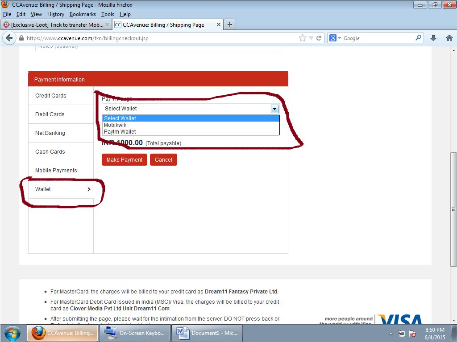457x342 pixels.
Task: Click the search magnifier icon
Action: point(418,38)
